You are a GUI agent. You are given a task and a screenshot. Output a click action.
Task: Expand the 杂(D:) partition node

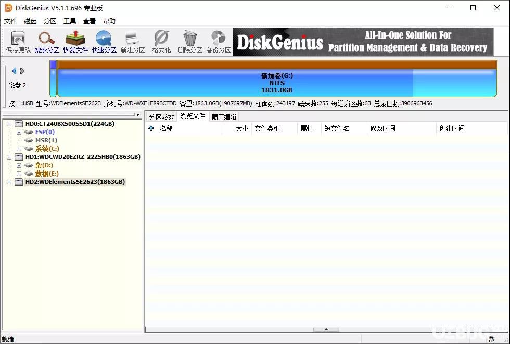19,166
